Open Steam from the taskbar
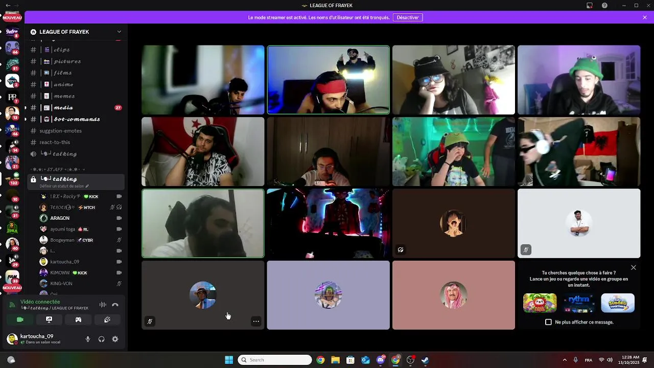 (x=425, y=360)
